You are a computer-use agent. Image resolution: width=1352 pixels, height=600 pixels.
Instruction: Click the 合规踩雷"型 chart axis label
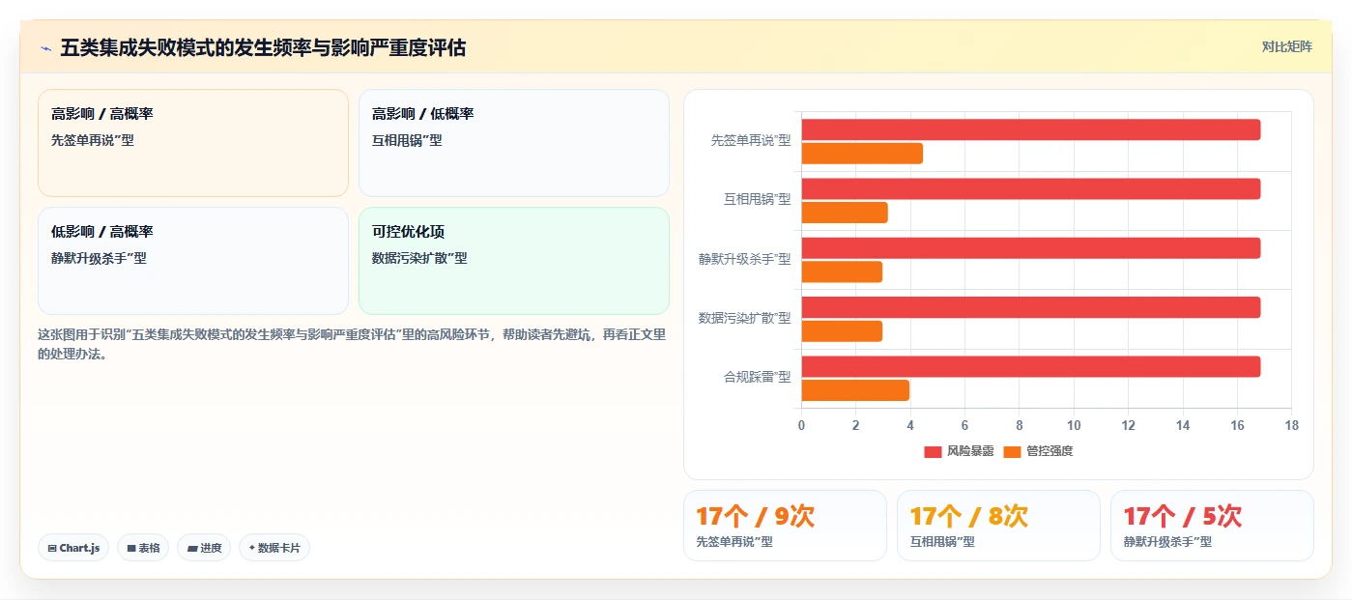(758, 377)
